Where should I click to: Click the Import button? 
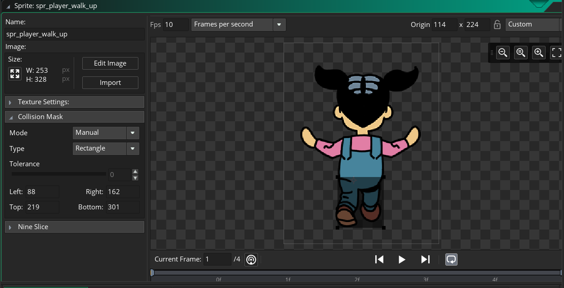pos(110,83)
